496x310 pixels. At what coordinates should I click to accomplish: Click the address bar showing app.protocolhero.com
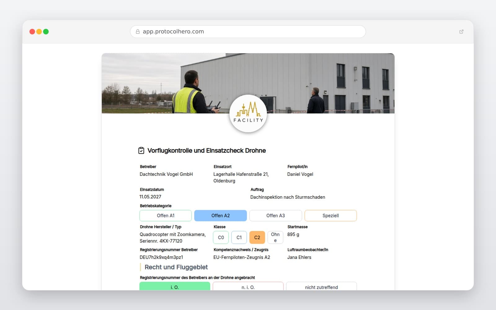point(248,32)
